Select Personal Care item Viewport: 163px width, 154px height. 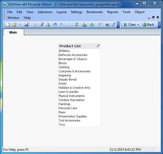pyautogui.click(x=79, y=108)
